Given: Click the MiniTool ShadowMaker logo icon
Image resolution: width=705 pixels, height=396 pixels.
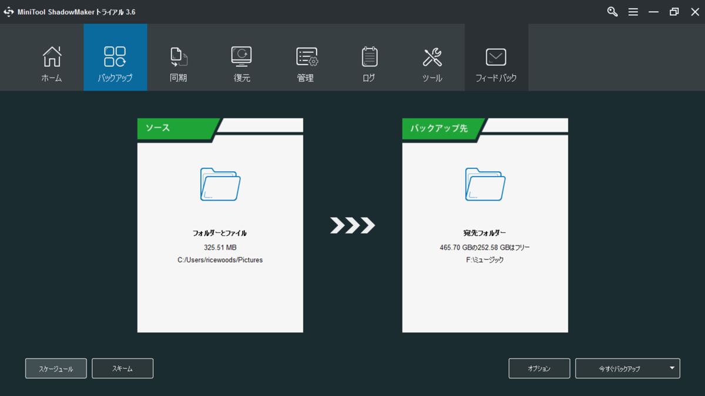Looking at the screenshot, I should (8, 12).
